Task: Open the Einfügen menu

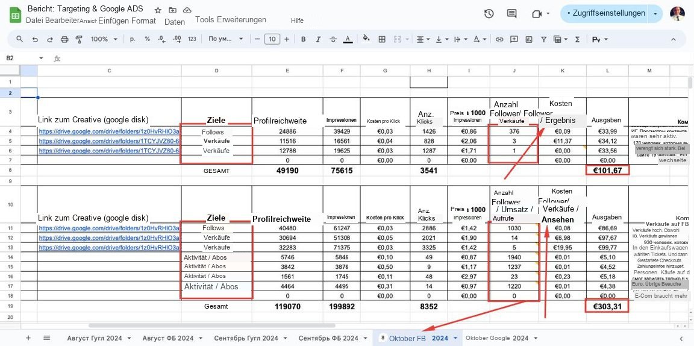Action: pos(112,20)
